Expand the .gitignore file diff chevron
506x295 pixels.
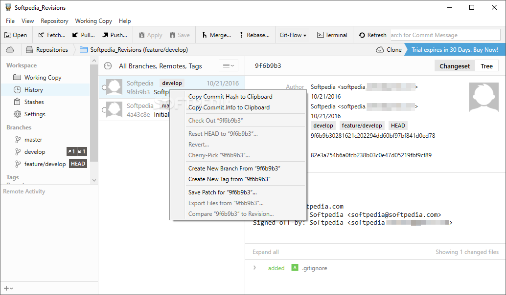(x=254, y=268)
